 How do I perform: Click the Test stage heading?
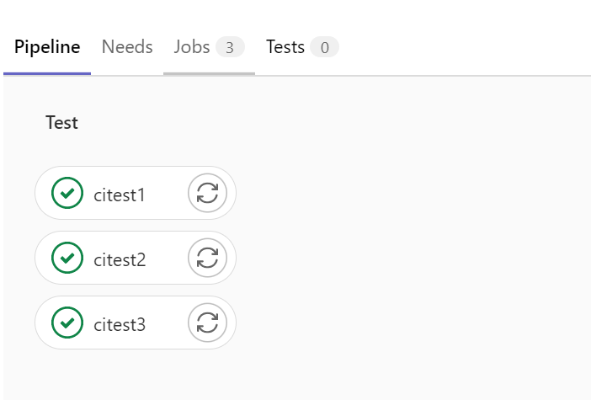point(61,122)
